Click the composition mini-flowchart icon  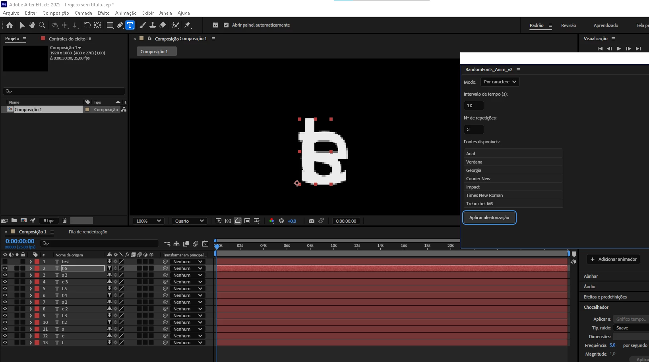coord(167,244)
